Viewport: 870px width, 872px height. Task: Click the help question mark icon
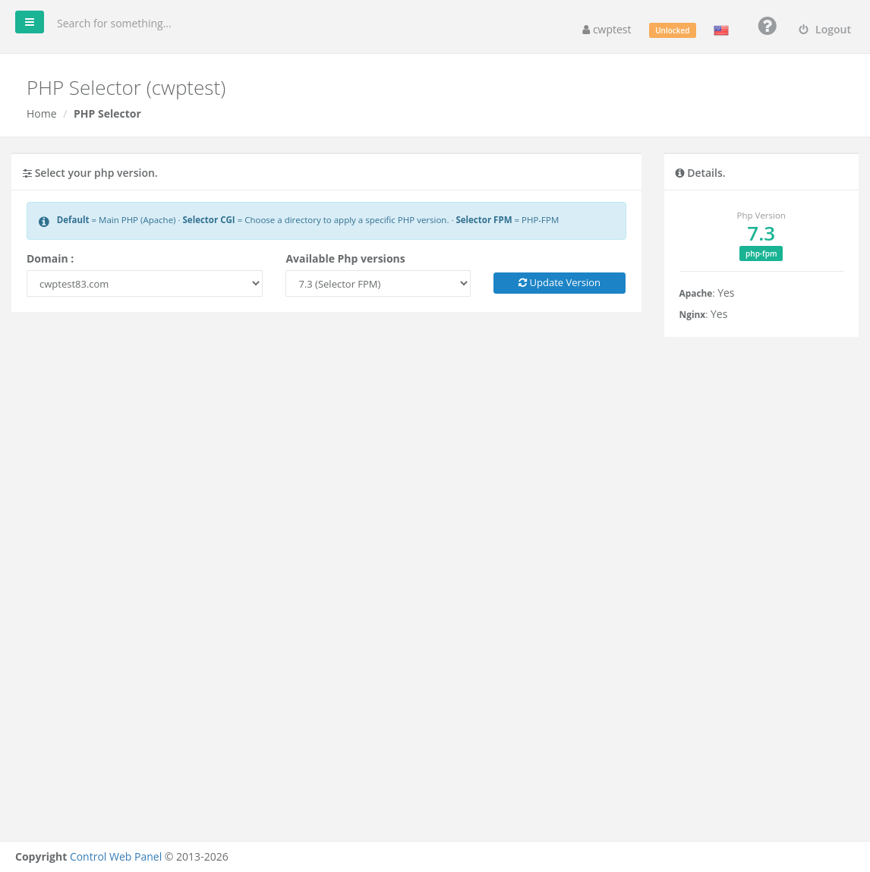tap(767, 26)
